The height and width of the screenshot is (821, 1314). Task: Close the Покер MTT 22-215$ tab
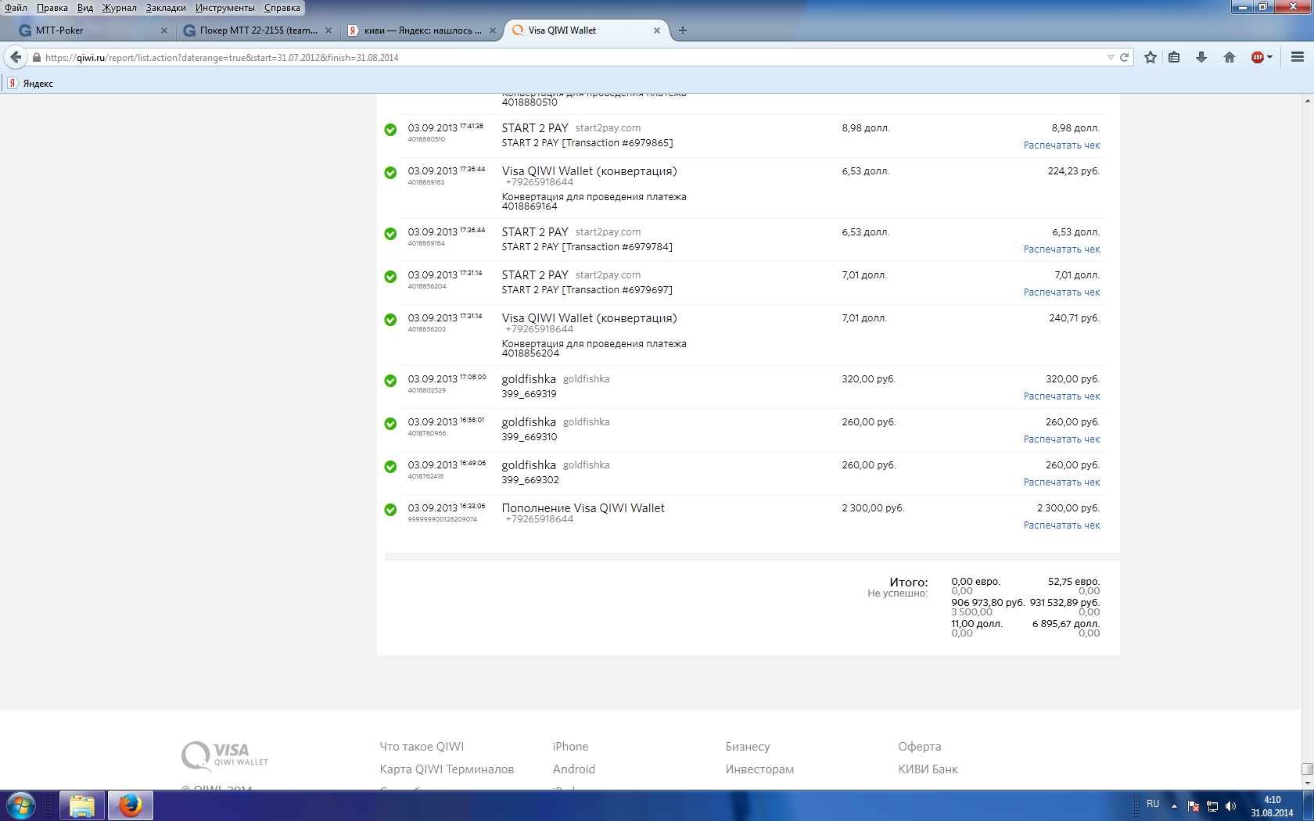(328, 30)
